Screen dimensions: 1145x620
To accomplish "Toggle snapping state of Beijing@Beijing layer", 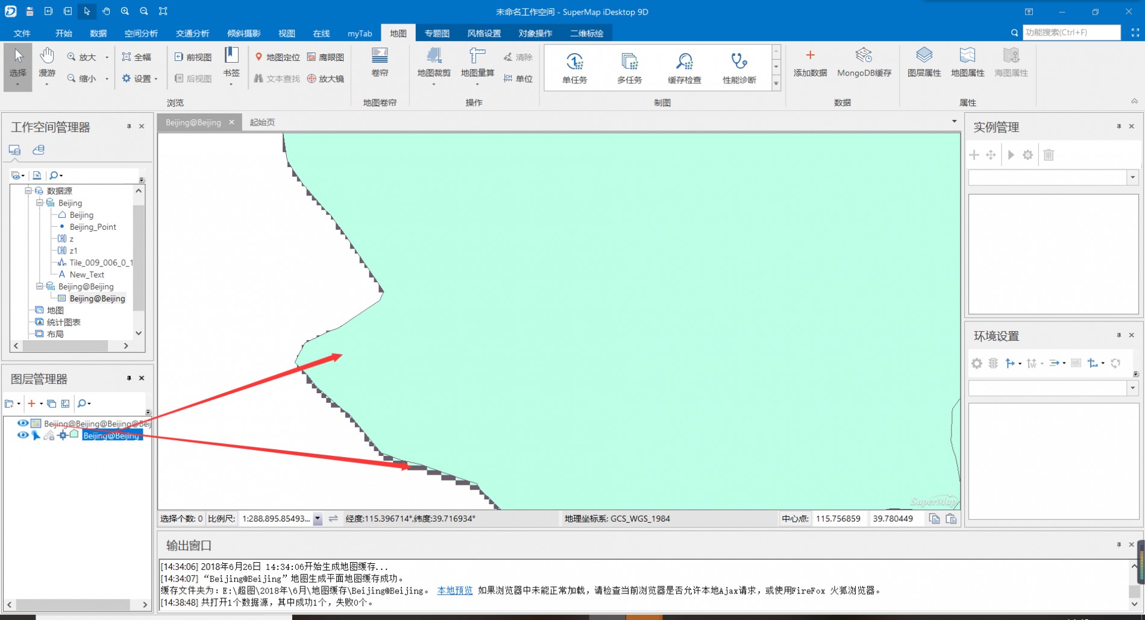I will coord(62,435).
